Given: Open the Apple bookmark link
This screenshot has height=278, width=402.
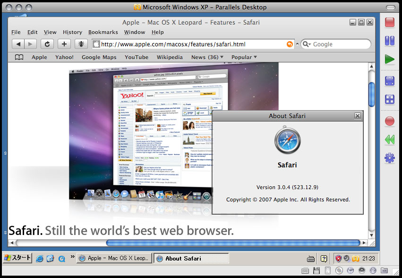Looking at the screenshot, I should (39, 57).
